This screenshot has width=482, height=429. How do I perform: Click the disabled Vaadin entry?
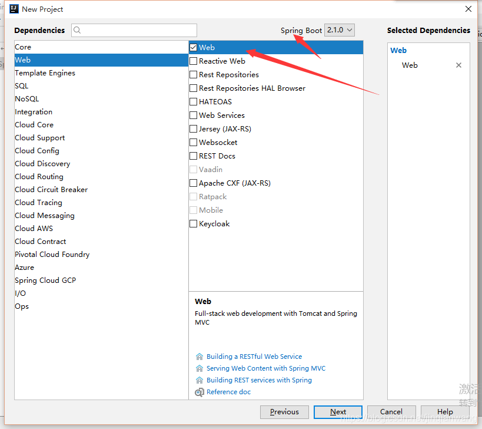click(276, 169)
